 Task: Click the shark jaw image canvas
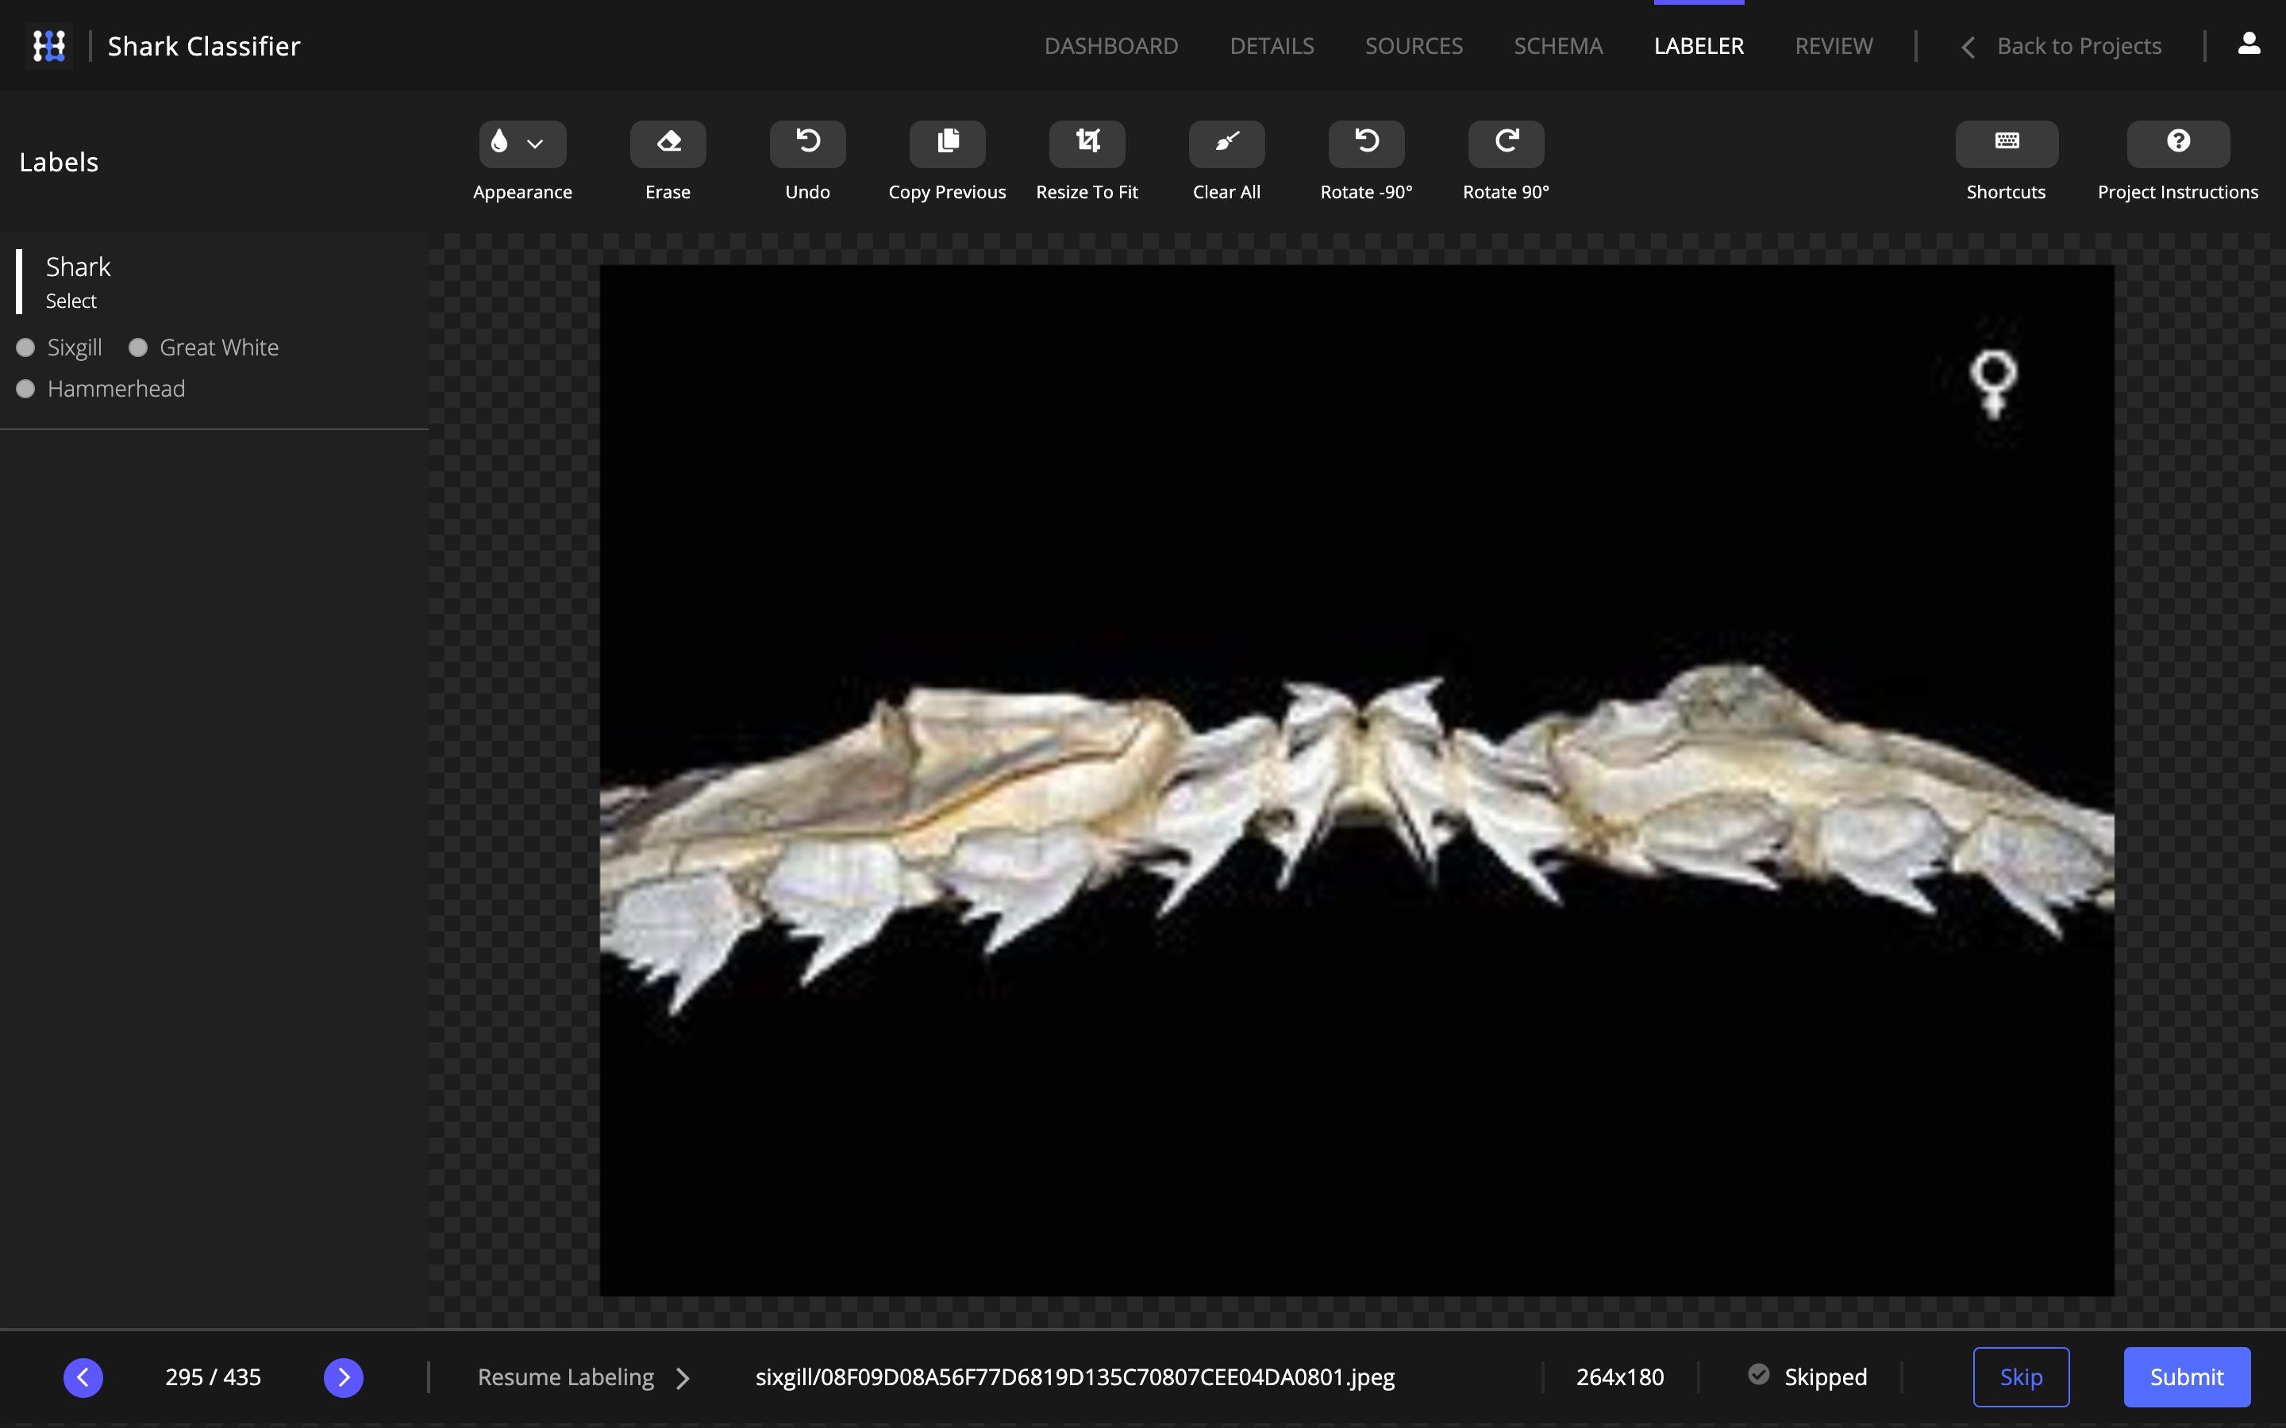1357,780
